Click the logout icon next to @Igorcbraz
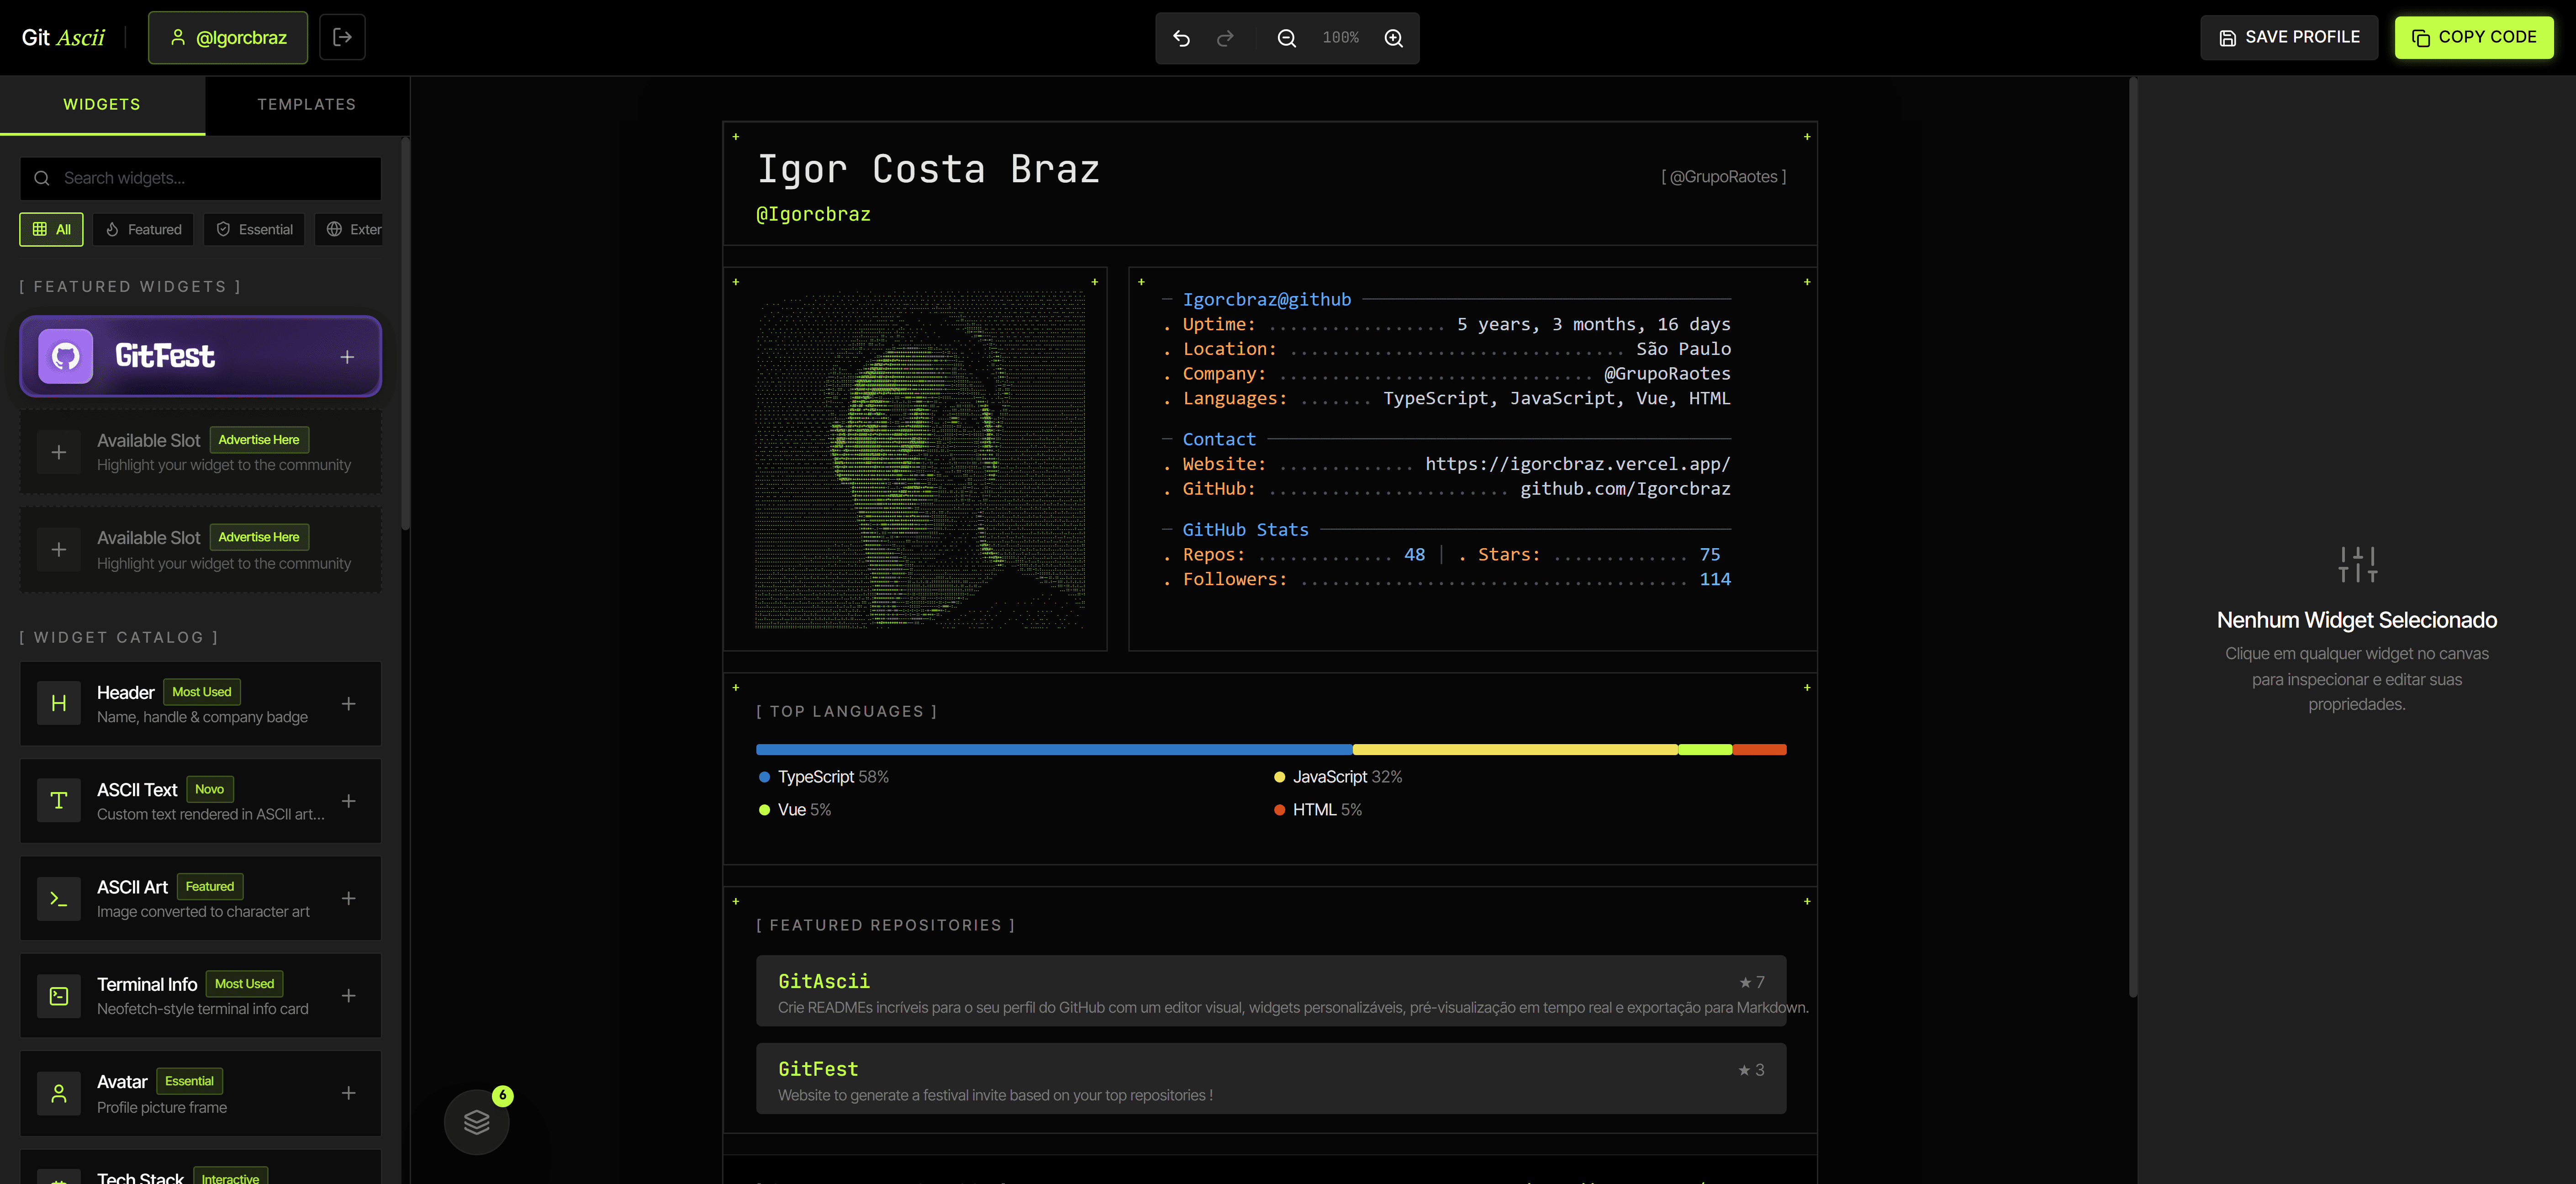The width and height of the screenshot is (2576, 1184). pyautogui.click(x=342, y=37)
